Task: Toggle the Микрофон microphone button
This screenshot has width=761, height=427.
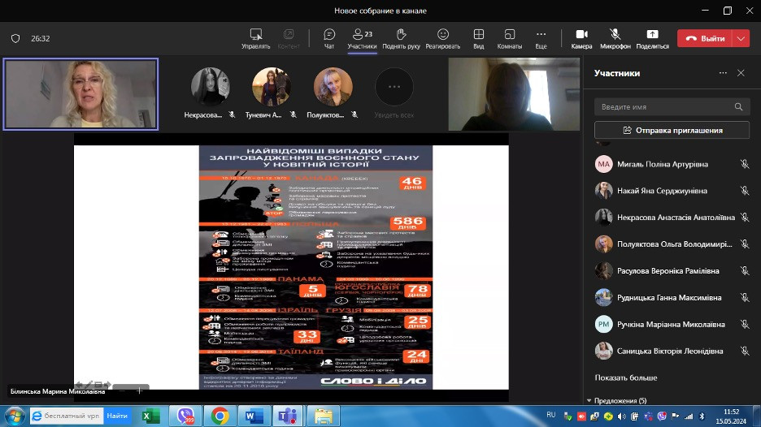Action: [x=615, y=38]
